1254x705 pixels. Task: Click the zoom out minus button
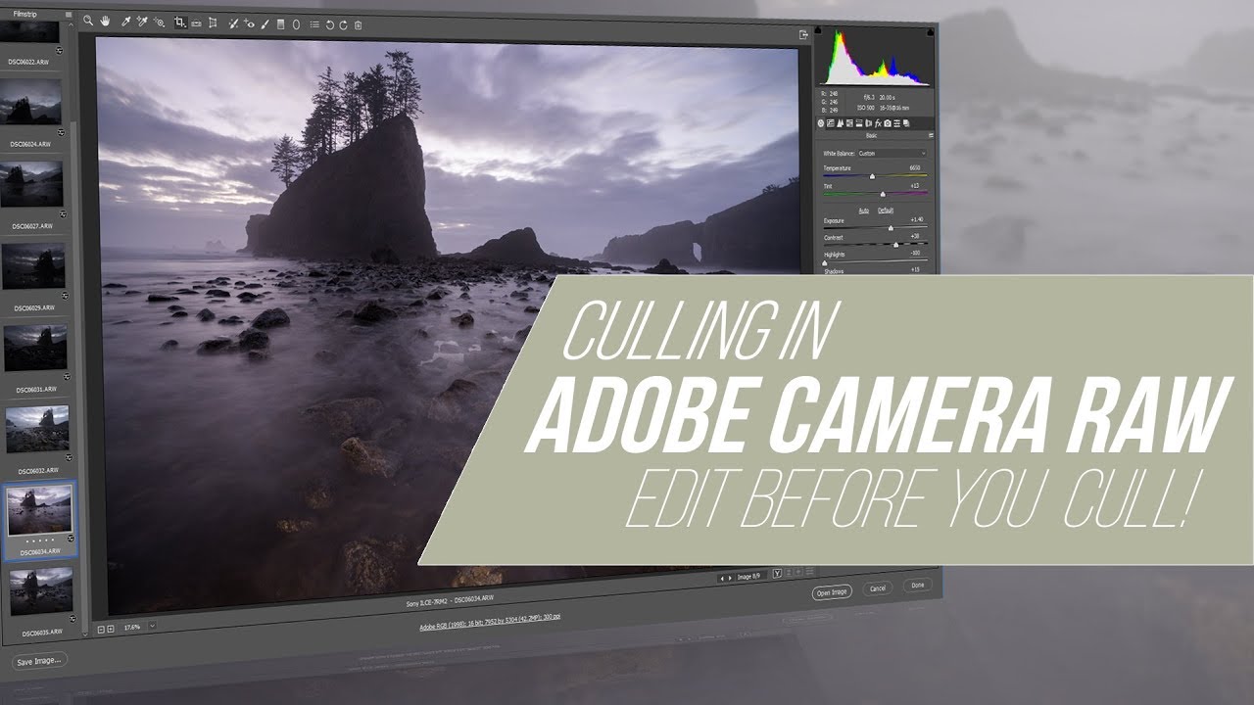pyautogui.click(x=101, y=629)
